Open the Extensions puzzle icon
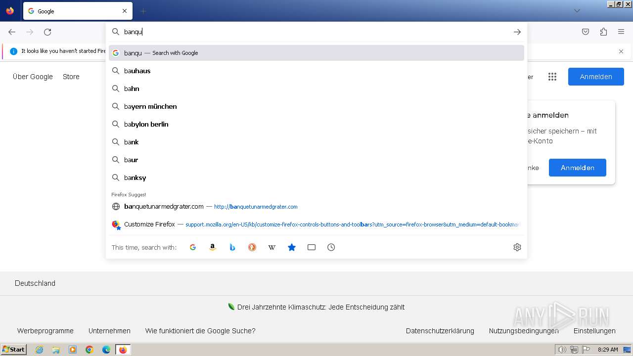 pyautogui.click(x=603, y=32)
